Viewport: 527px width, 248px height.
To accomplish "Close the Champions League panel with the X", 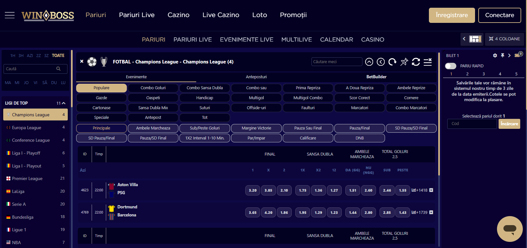I will 82,62.
